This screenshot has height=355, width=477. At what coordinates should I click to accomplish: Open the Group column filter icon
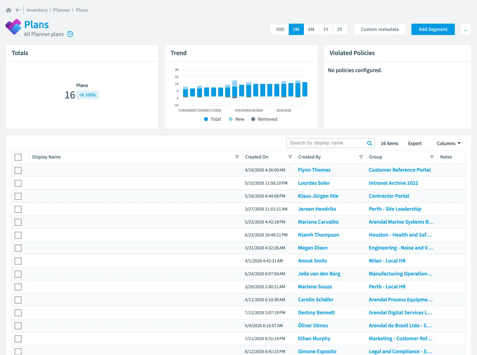tap(432, 157)
